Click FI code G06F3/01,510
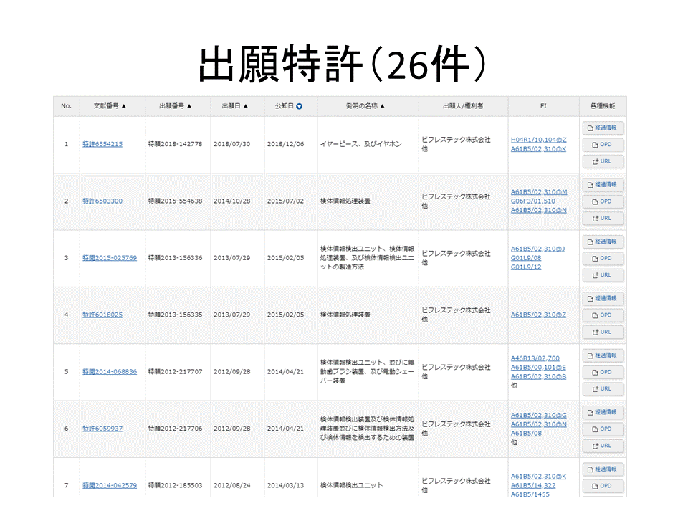688x516 pixels. tap(532, 201)
